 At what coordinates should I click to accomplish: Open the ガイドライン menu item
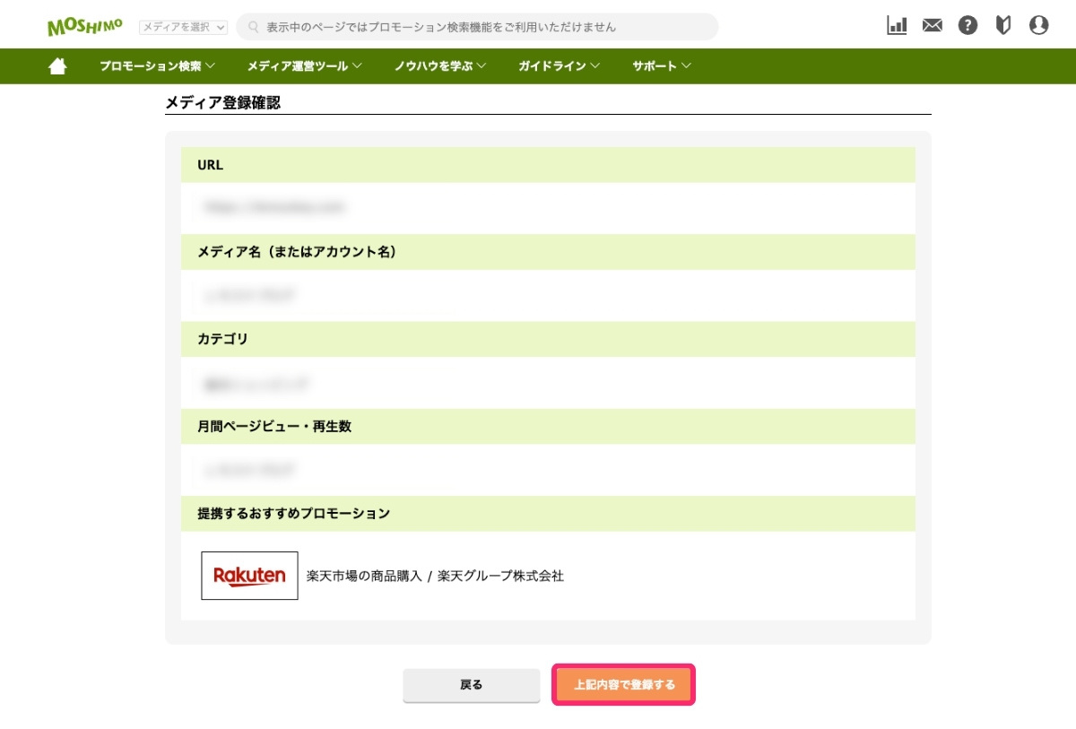click(x=558, y=65)
